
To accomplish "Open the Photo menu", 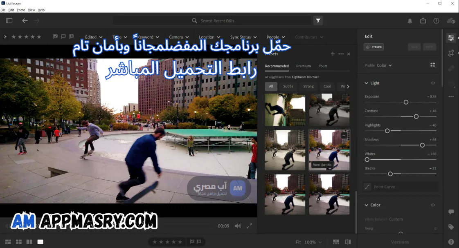I will pyautogui.click(x=21, y=10).
